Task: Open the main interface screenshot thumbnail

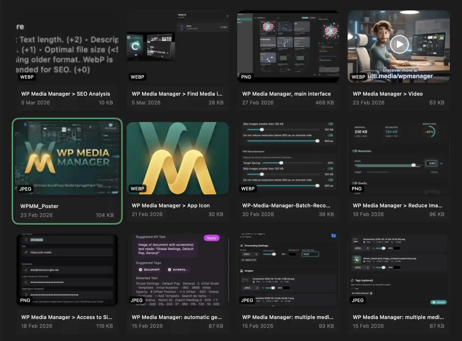Action: pos(288,47)
